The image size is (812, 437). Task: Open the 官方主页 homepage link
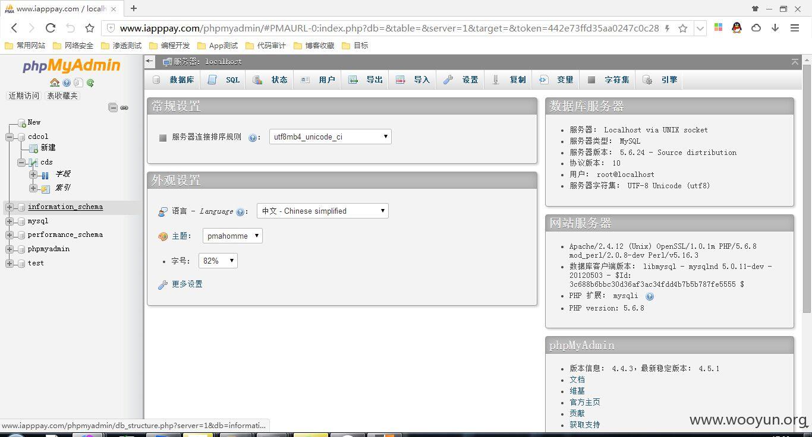coord(585,402)
